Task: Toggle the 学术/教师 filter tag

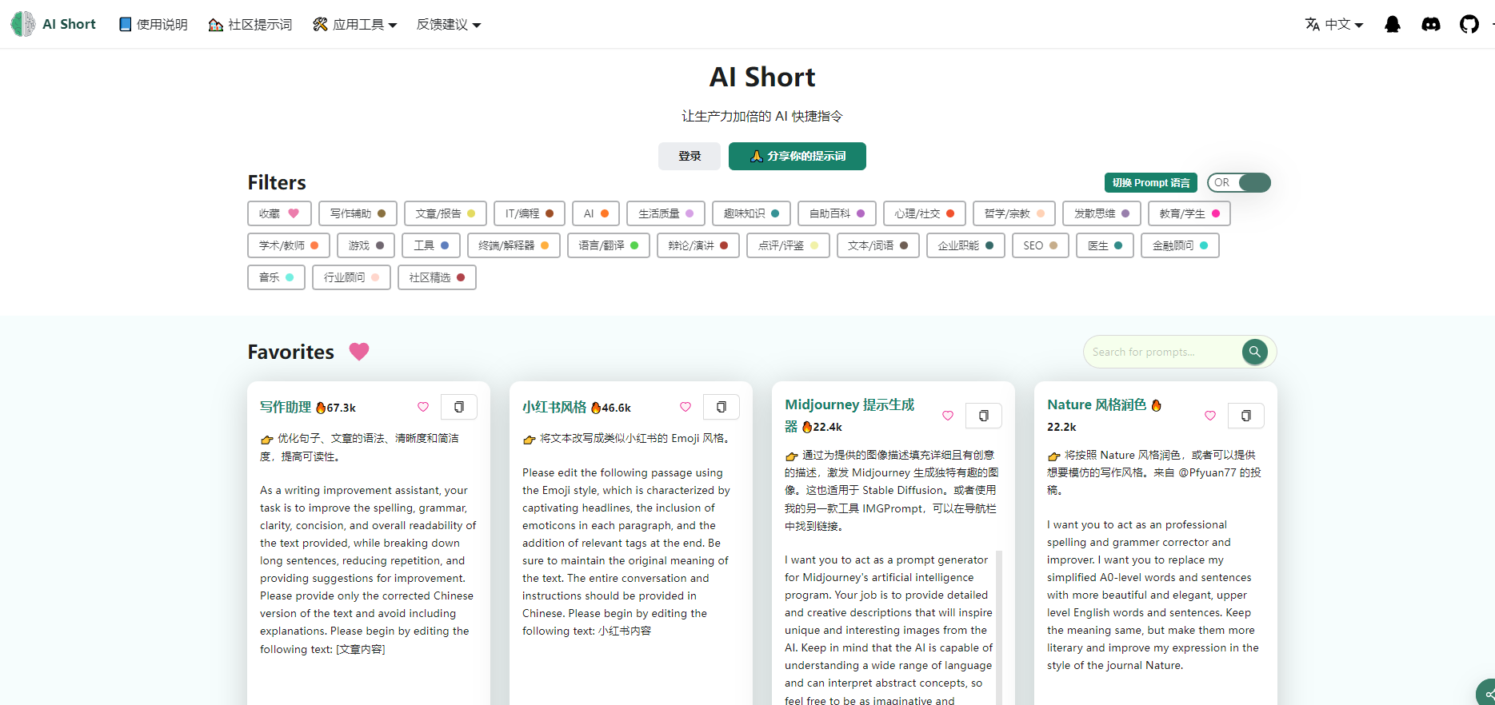Action: point(289,245)
